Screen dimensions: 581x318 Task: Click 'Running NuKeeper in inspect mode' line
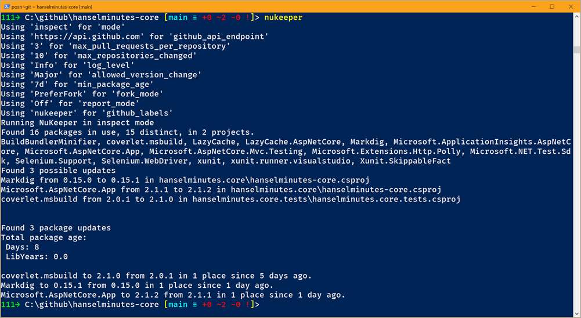point(77,122)
